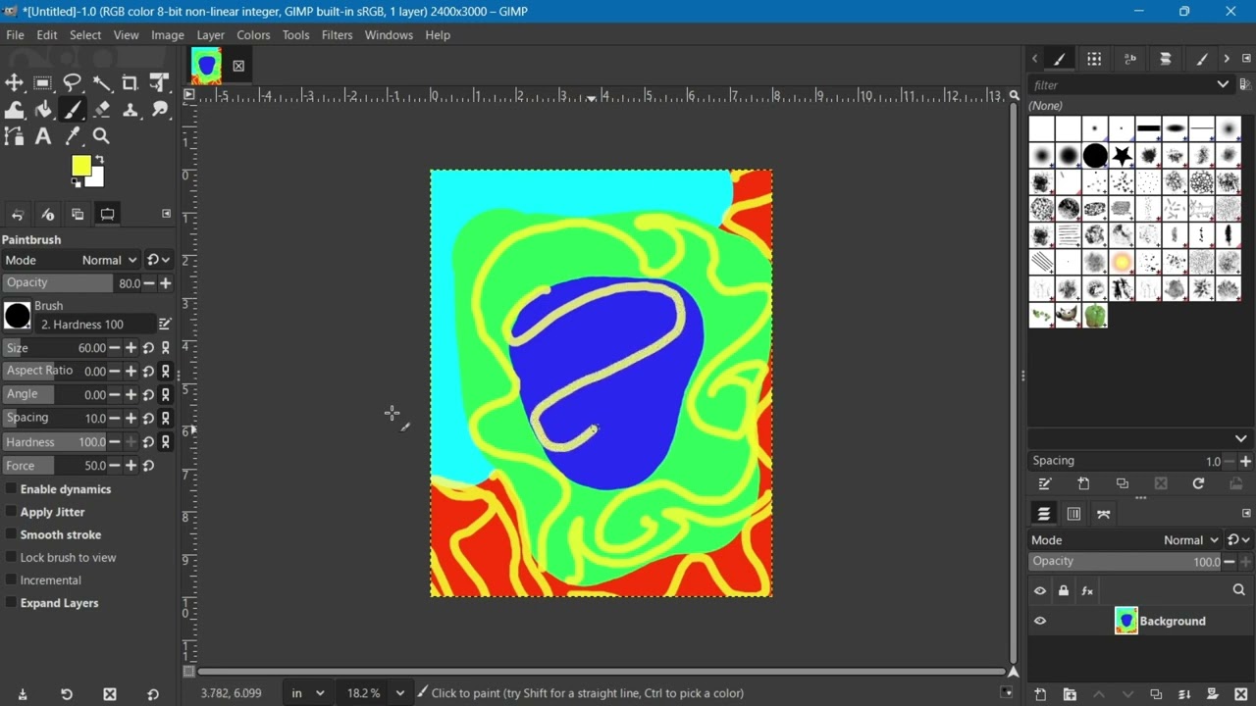Select the Crop tool
Viewport: 1256px width, 706px height.
click(x=131, y=83)
